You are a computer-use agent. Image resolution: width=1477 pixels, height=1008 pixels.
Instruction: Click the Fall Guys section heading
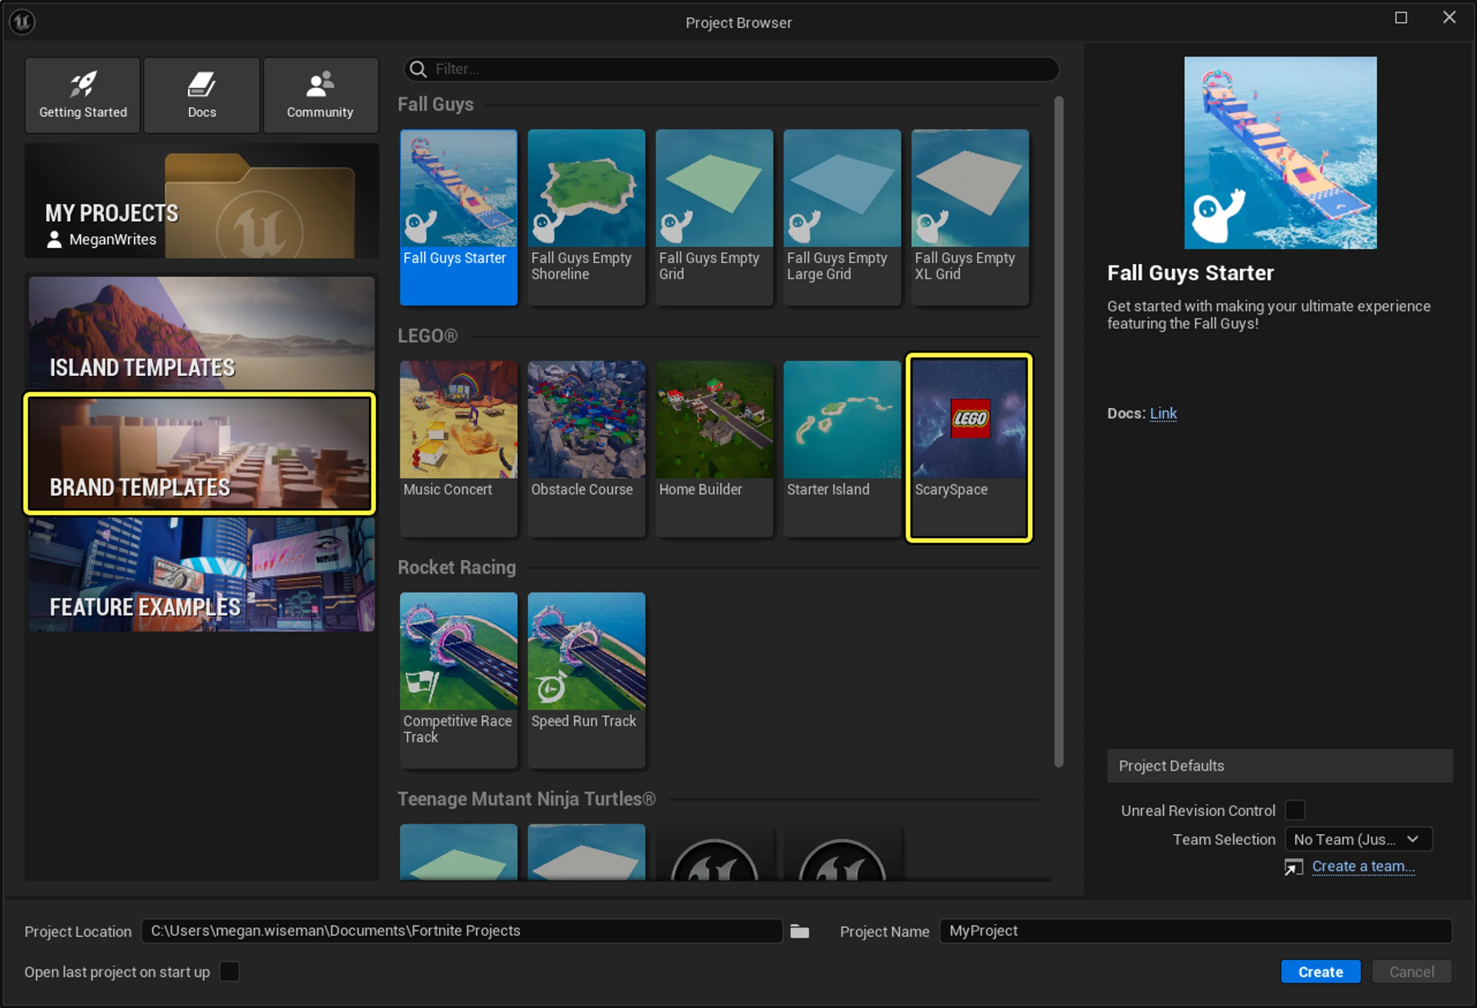[435, 104]
